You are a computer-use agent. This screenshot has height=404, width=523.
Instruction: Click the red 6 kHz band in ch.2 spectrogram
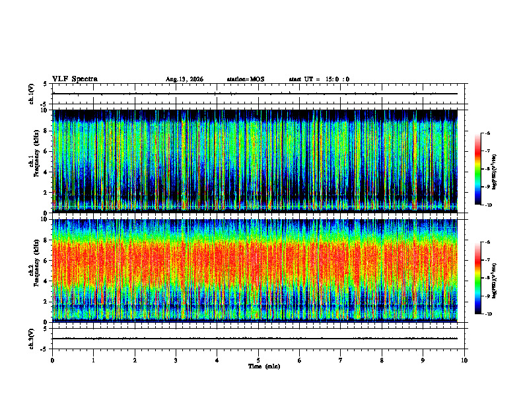255,260
